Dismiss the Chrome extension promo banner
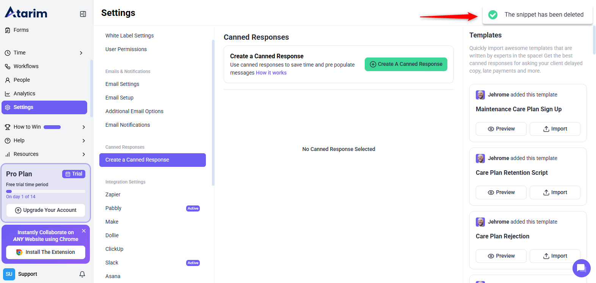This screenshot has width=596, height=283. tap(84, 231)
